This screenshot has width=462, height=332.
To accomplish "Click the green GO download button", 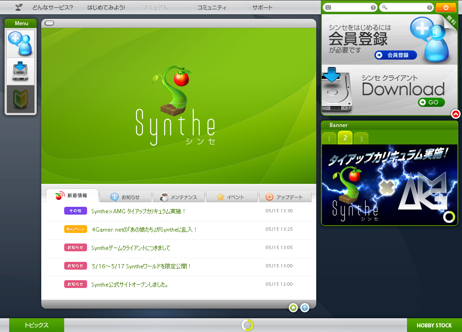I will click(x=431, y=102).
